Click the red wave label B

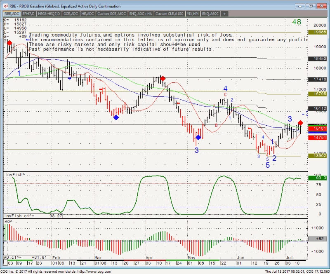point(216,126)
